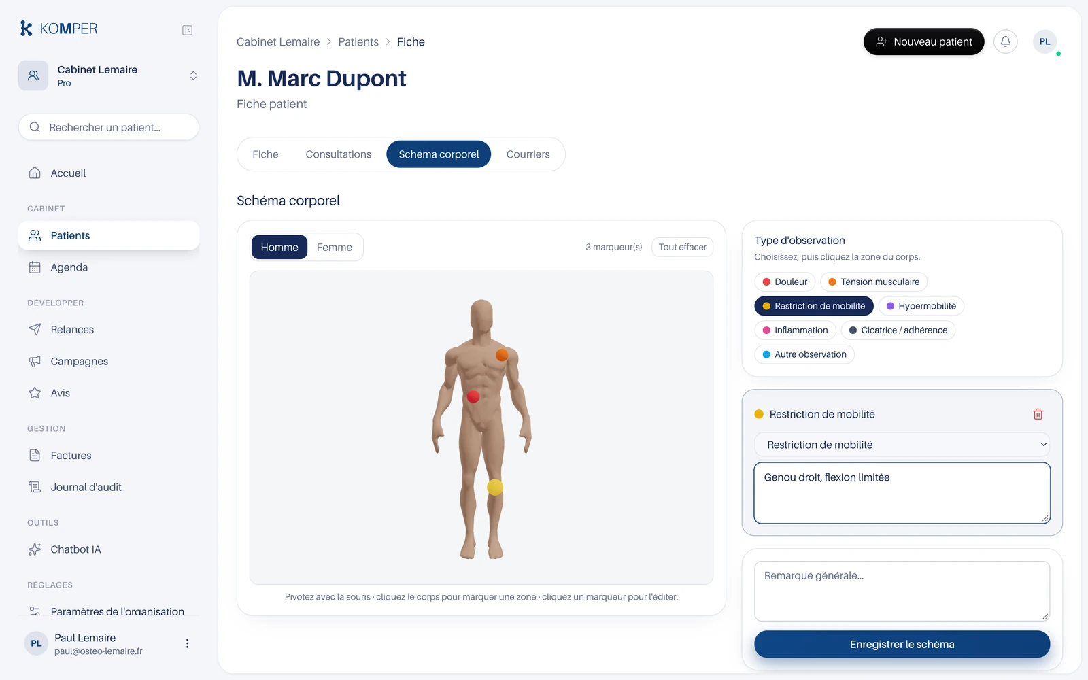This screenshot has height=680, width=1088.
Task: Open the Courriers tab
Action: coord(528,154)
